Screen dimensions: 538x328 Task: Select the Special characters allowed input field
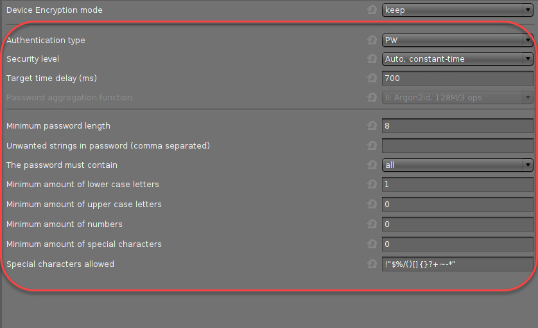457,264
